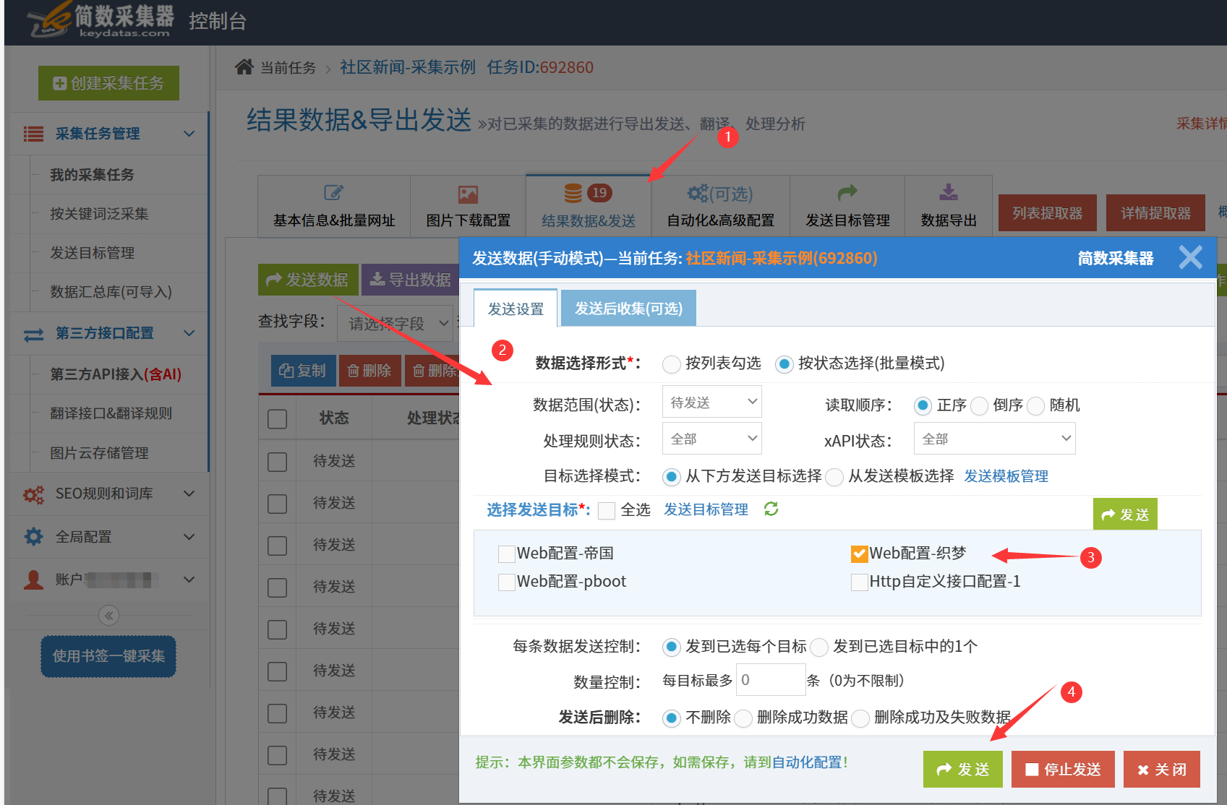Open 按关键词泛采集 in sidebar
The width and height of the screenshot is (1227, 805).
point(99,214)
